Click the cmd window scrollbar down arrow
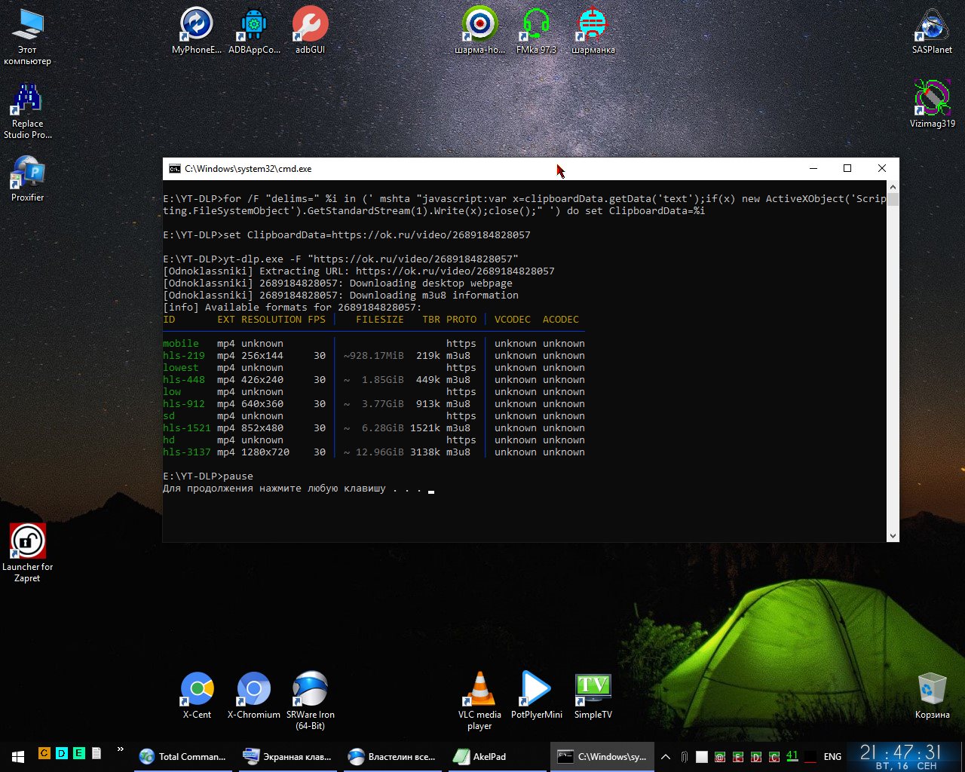 [893, 536]
